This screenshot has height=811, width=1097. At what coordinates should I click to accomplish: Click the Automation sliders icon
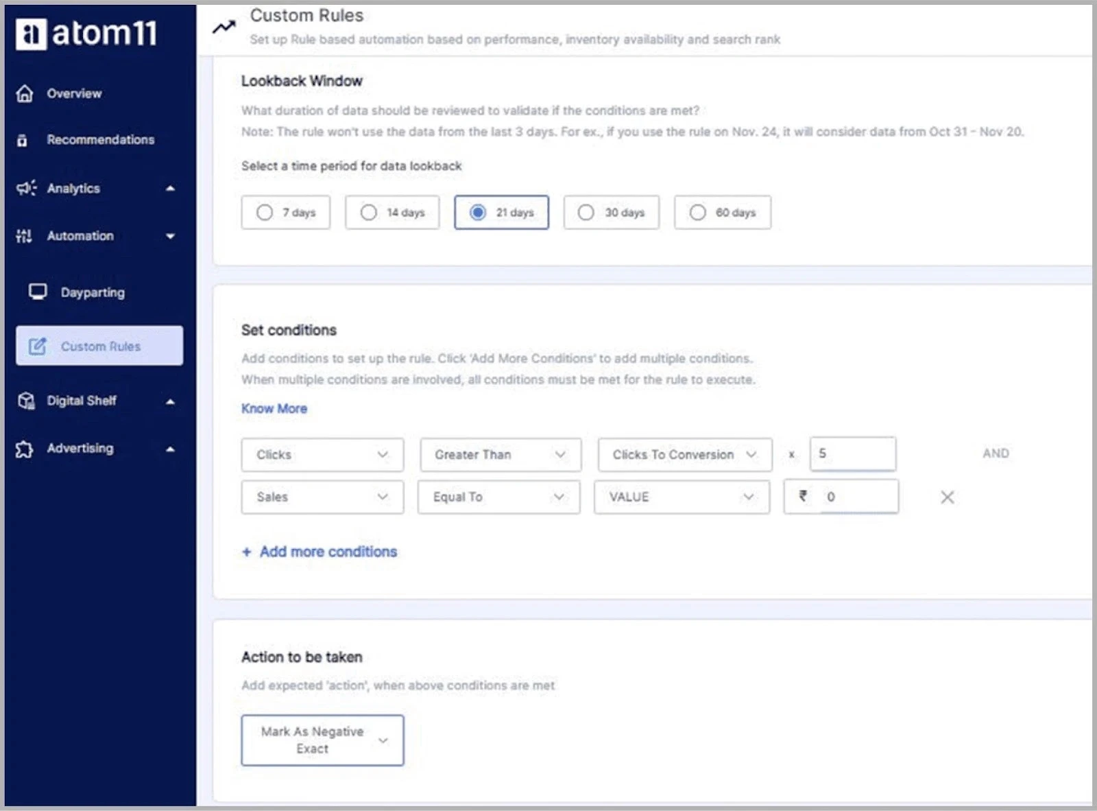pyautogui.click(x=24, y=236)
